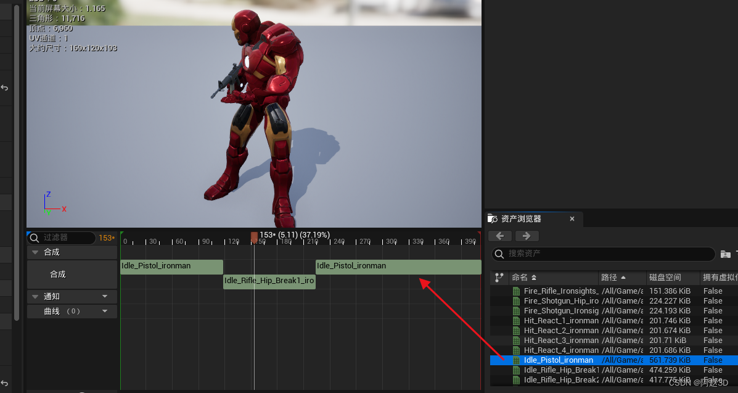Click the undo arrow icon left of the timeline
Image resolution: width=738 pixels, height=393 pixels.
tap(5, 383)
